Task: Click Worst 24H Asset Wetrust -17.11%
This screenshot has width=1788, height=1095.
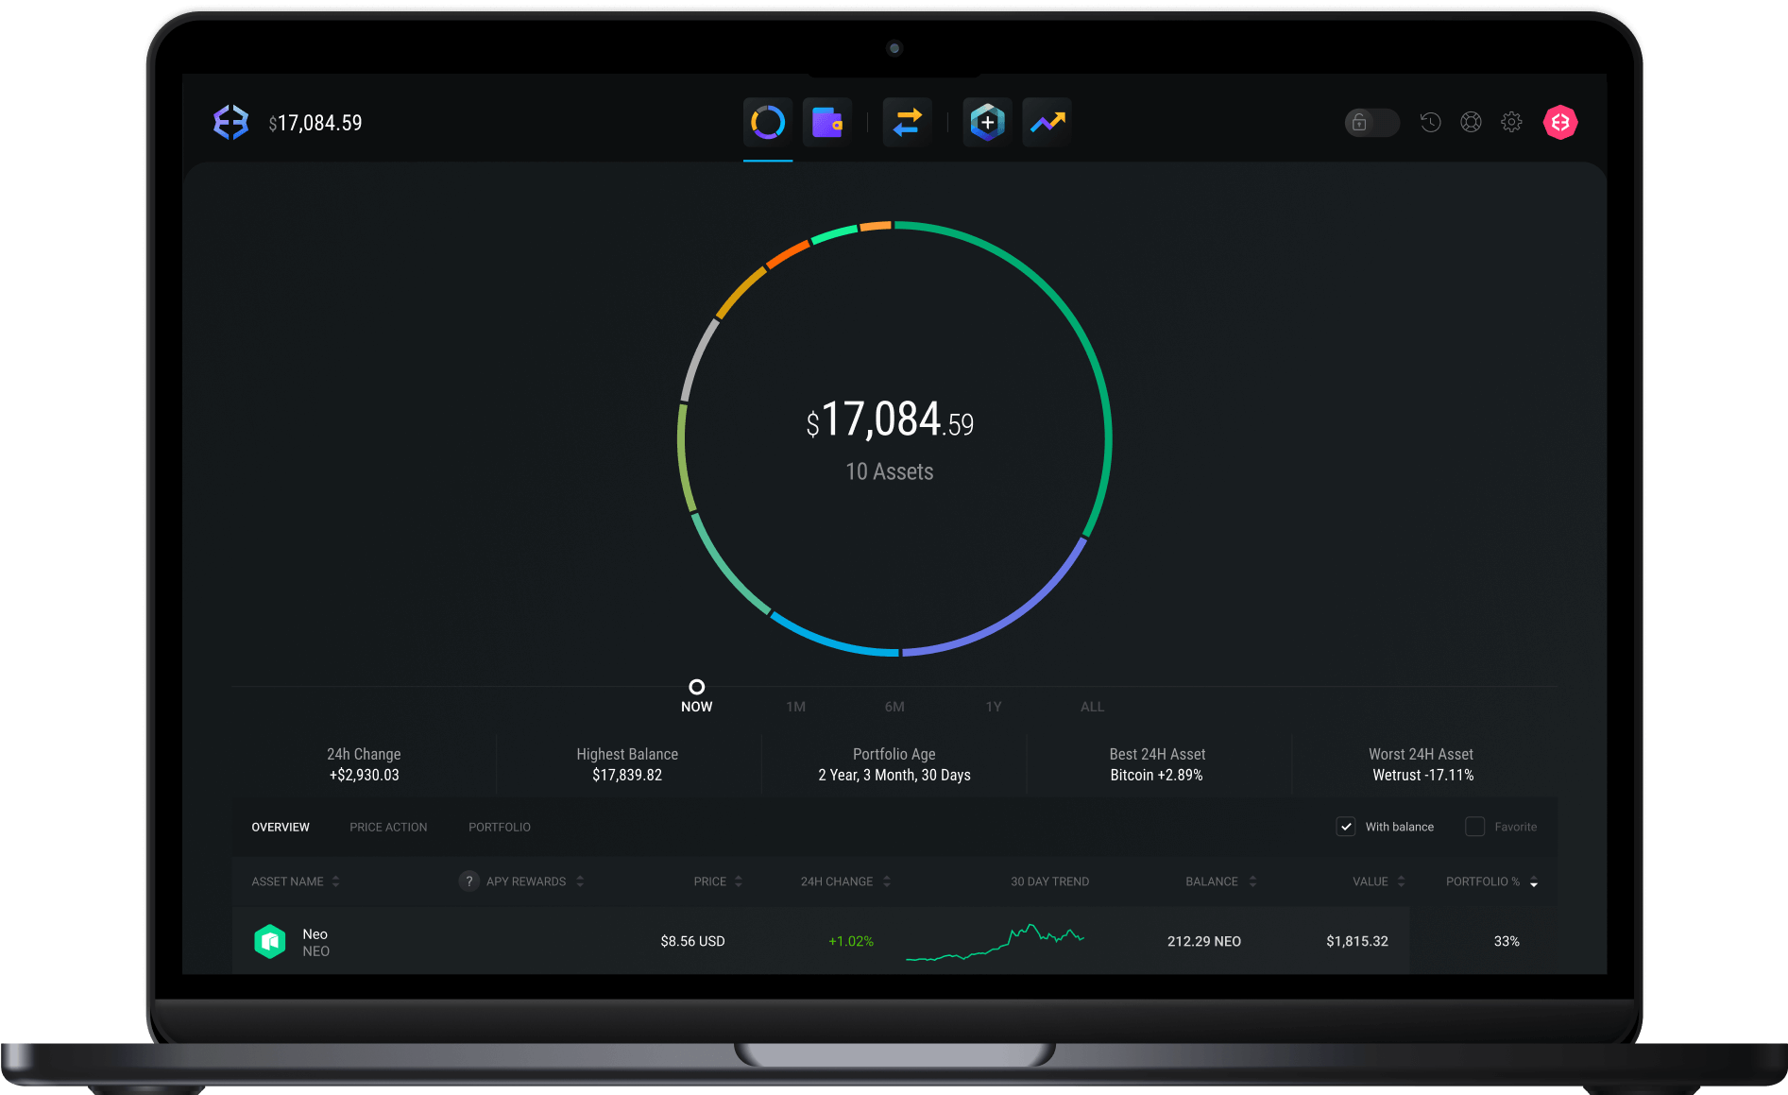Action: coord(1422,775)
